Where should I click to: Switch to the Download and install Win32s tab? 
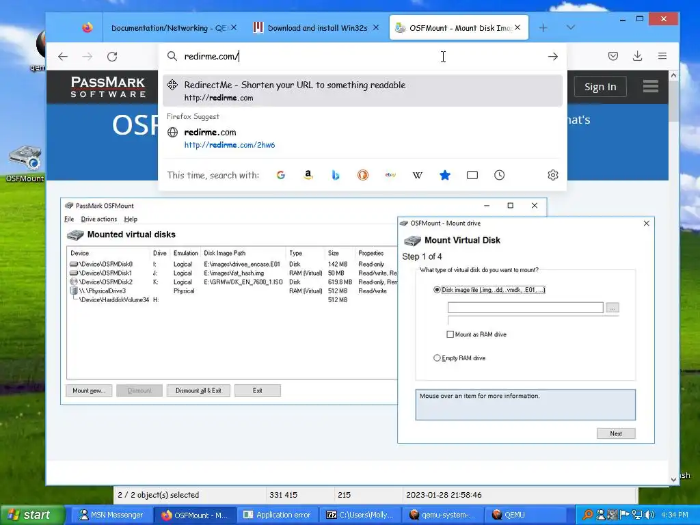tap(317, 27)
